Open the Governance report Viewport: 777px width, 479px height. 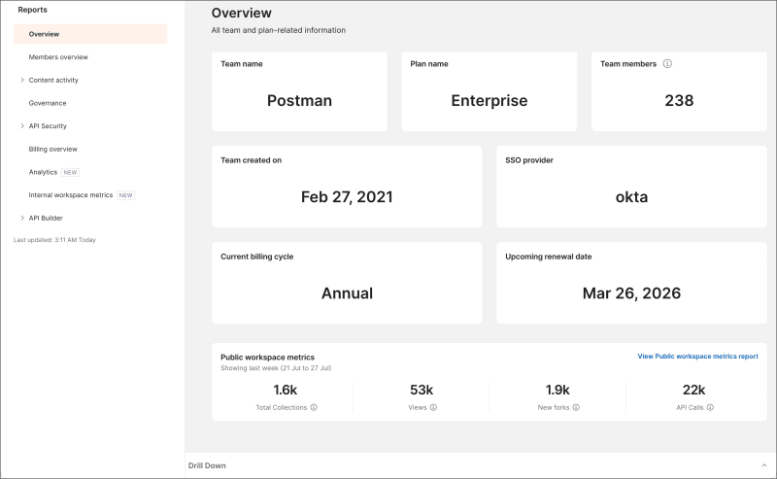click(x=48, y=103)
